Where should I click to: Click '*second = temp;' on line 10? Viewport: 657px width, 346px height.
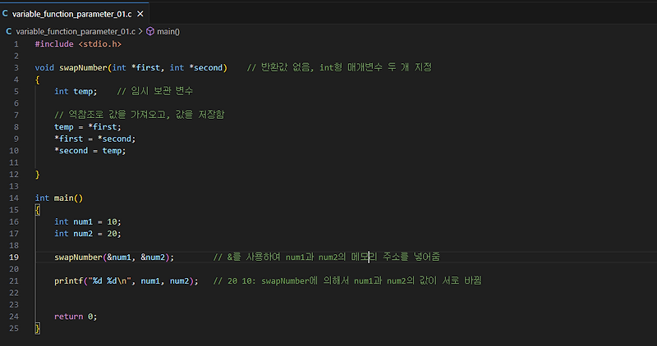(x=90, y=151)
